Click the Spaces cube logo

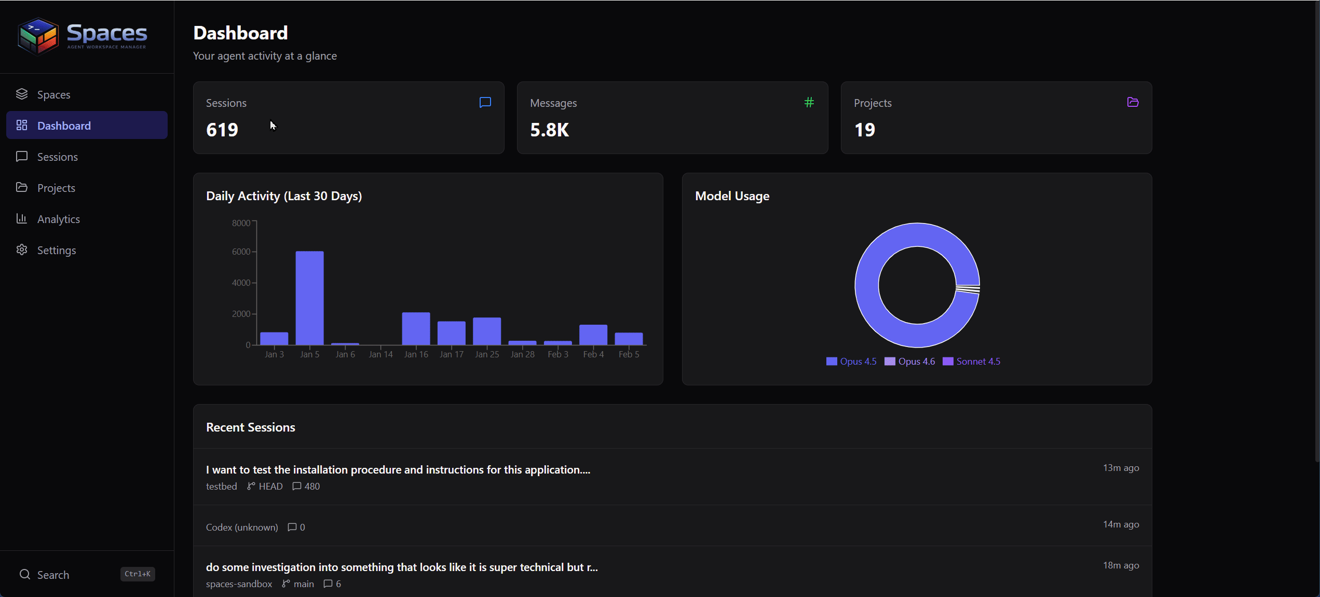click(x=37, y=36)
